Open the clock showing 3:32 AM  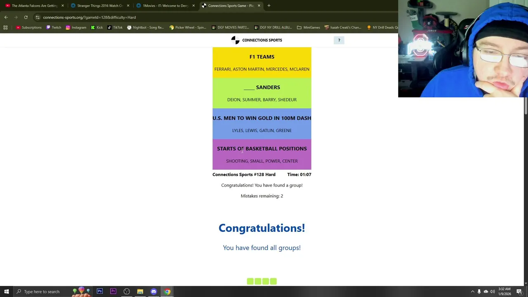(504, 292)
